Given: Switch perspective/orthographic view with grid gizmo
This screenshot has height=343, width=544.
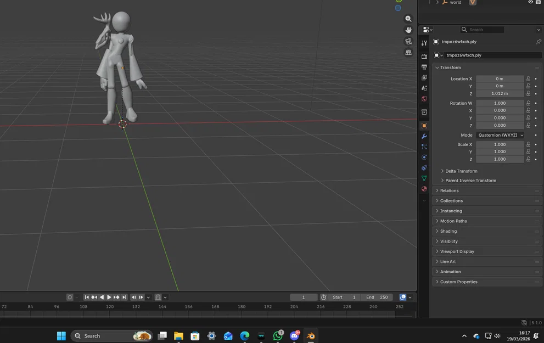Looking at the screenshot, I should click(x=408, y=52).
